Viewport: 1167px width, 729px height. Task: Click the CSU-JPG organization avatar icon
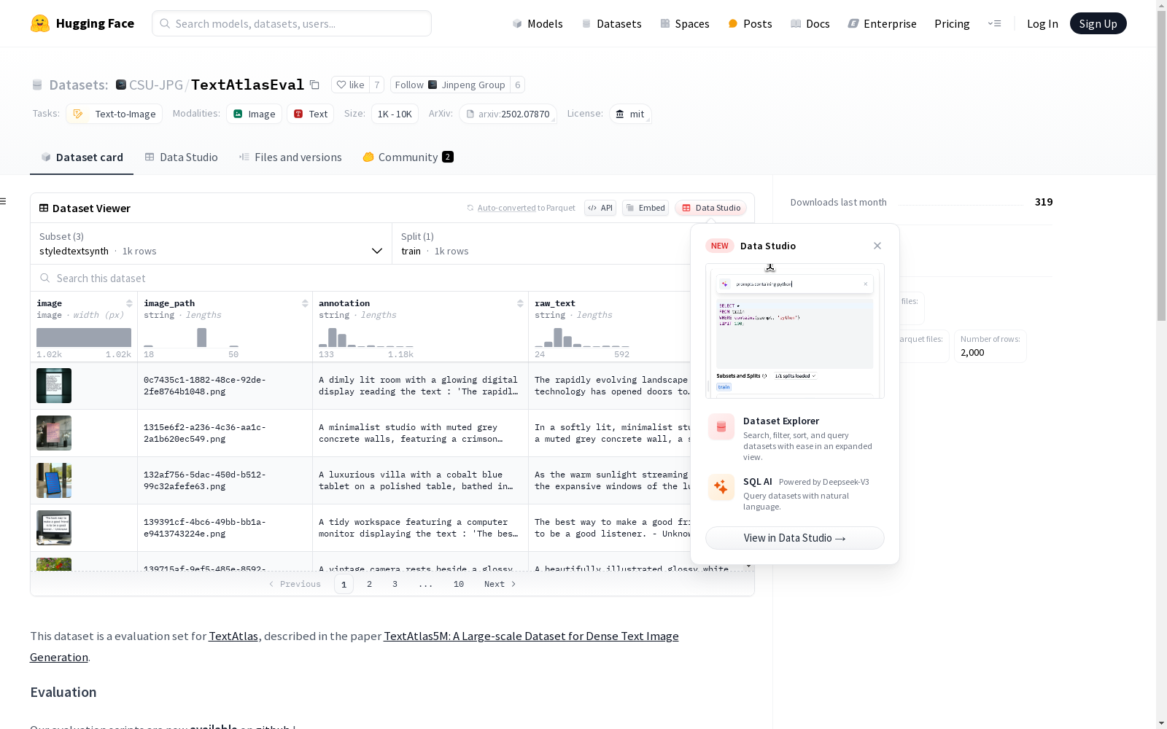[121, 85]
